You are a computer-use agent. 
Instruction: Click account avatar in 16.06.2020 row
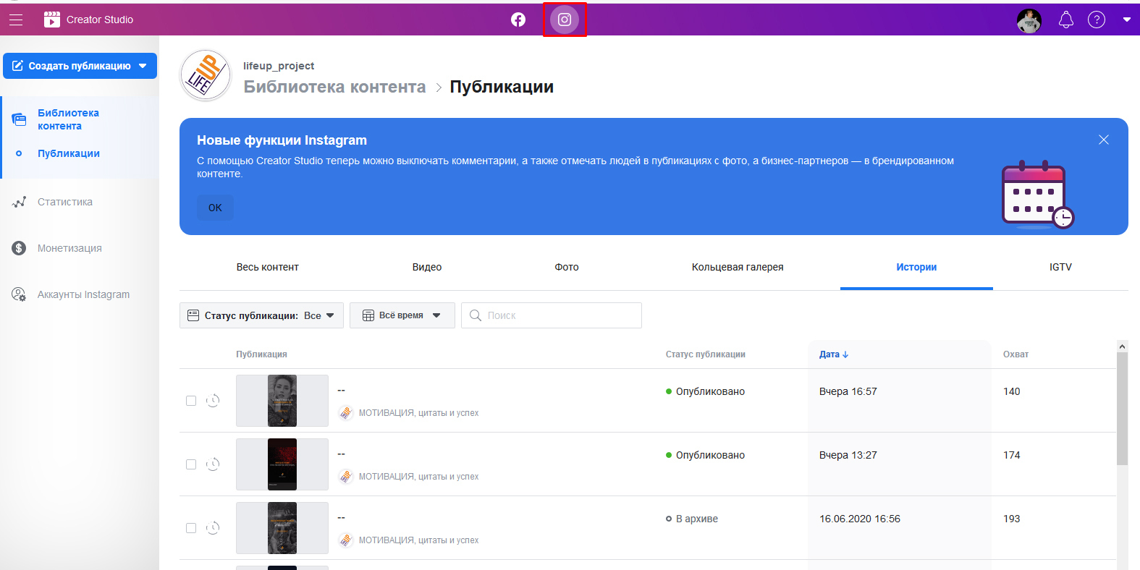(x=346, y=540)
